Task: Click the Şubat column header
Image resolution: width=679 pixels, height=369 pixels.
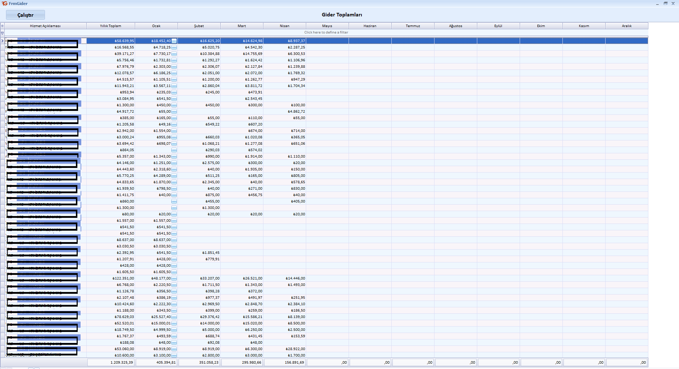Action: click(199, 26)
